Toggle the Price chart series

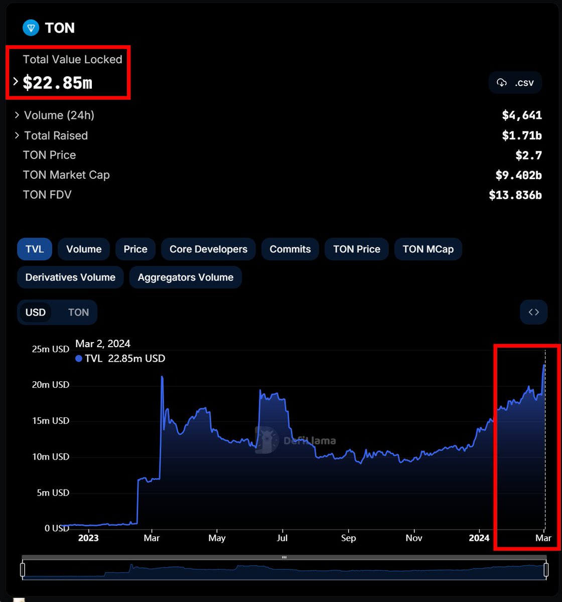(x=135, y=249)
